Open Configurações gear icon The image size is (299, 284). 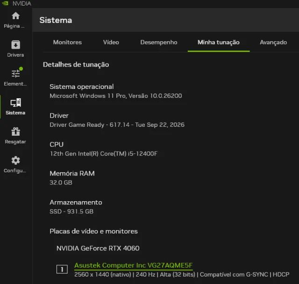point(15,160)
